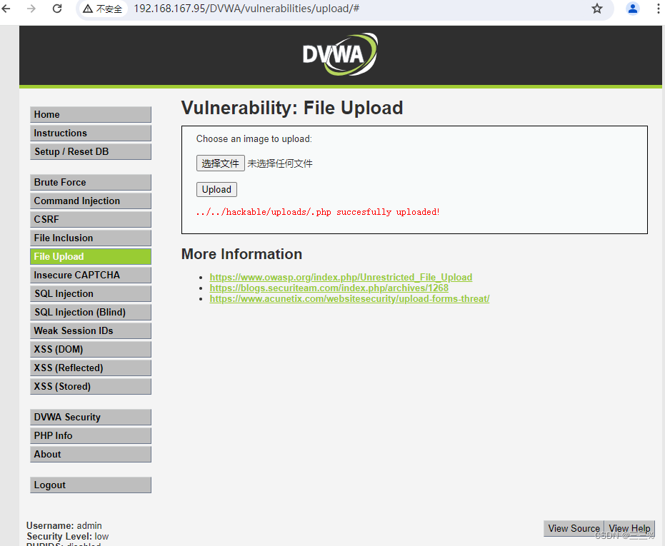Open the XSS (Reflected) page
This screenshot has width=665, height=546.
coord(91,368)
